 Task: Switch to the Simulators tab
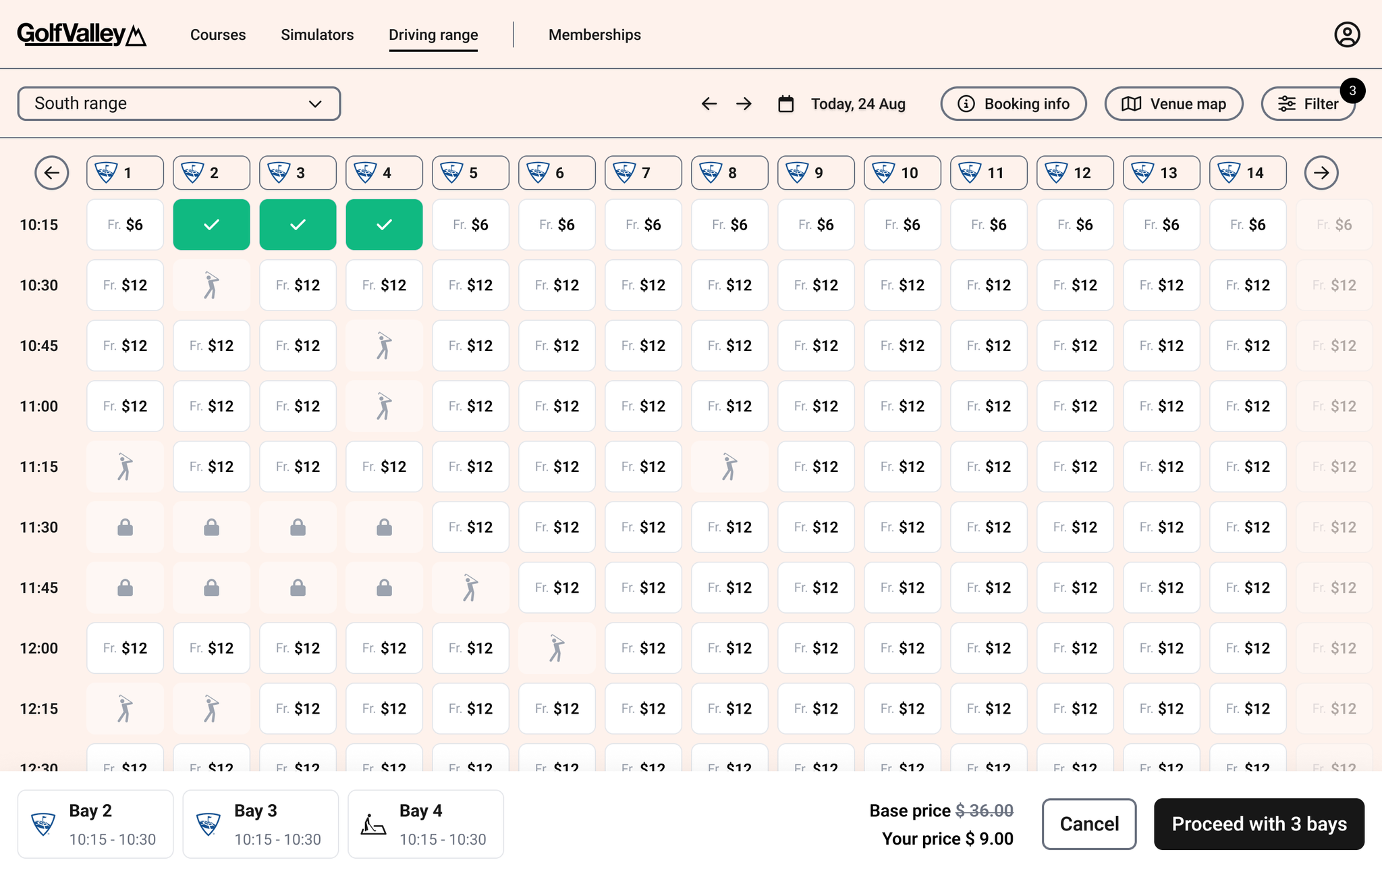317,35
